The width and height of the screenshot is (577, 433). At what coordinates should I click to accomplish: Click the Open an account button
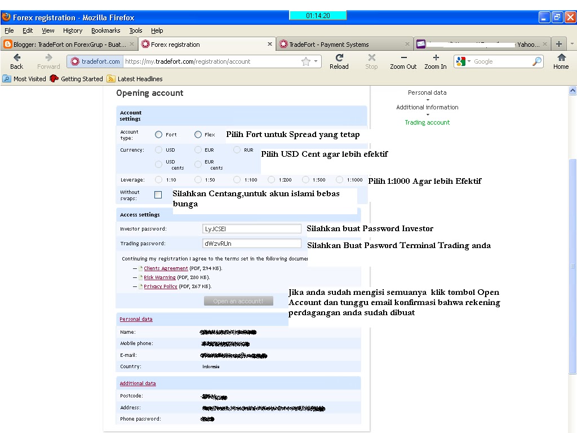[x=238, y=301]
